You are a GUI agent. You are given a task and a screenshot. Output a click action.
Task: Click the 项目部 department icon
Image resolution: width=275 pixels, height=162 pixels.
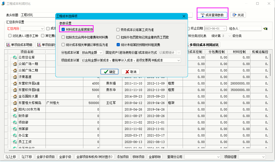(15, 122)
